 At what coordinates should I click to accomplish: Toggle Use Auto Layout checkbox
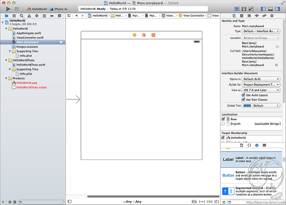tap(243, 95)
